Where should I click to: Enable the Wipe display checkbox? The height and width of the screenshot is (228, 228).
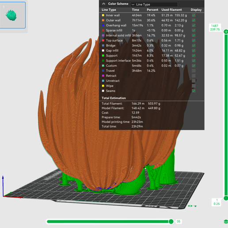click(x=194, y=86)
